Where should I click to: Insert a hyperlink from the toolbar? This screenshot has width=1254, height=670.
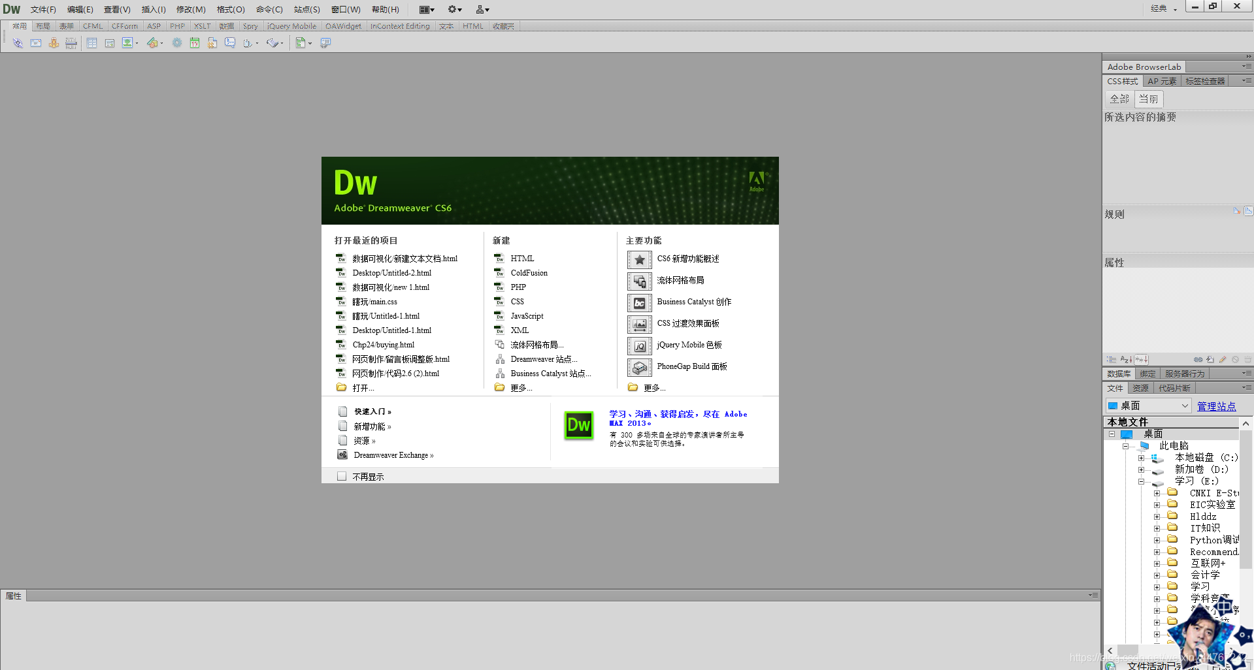18,43
